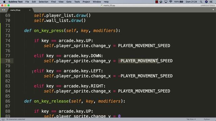Click line number 78 in gutter
This screenshot has width=216, height=121.
click(8, 61)
